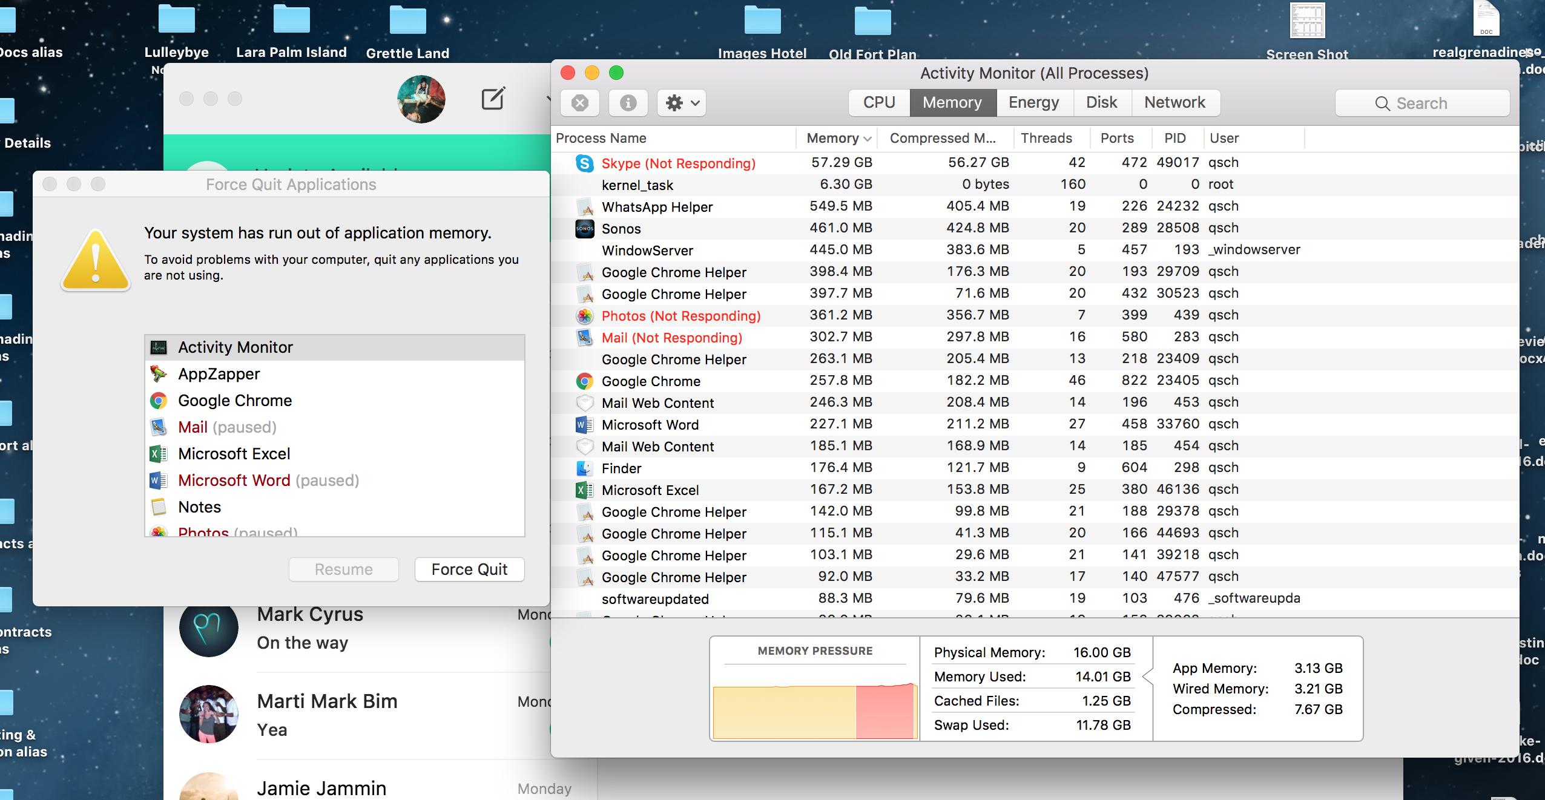This screenshot has height=800, width=1545.
Task: Click the Google Chrome icon in the process list
Action: point(584,381)
